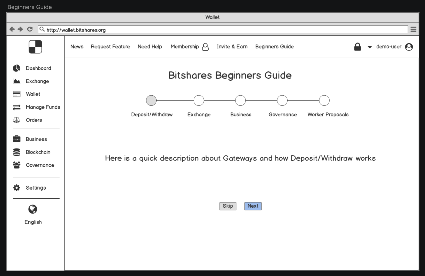
Task: Click the demo-user account name
Action: pyautogui.click(x=389, y=47)
